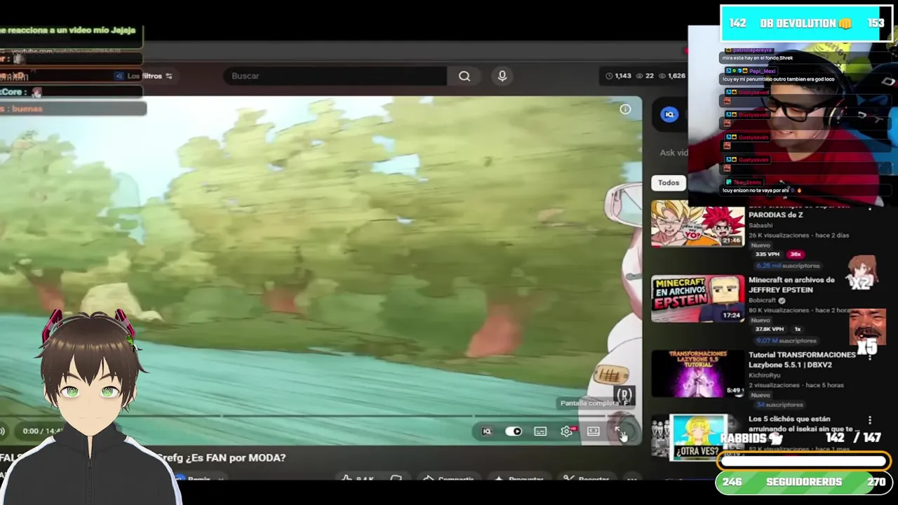898x505 pixels.
Task: Open the video info card icon
Action: pyautogui.click(x=625, y=109)
